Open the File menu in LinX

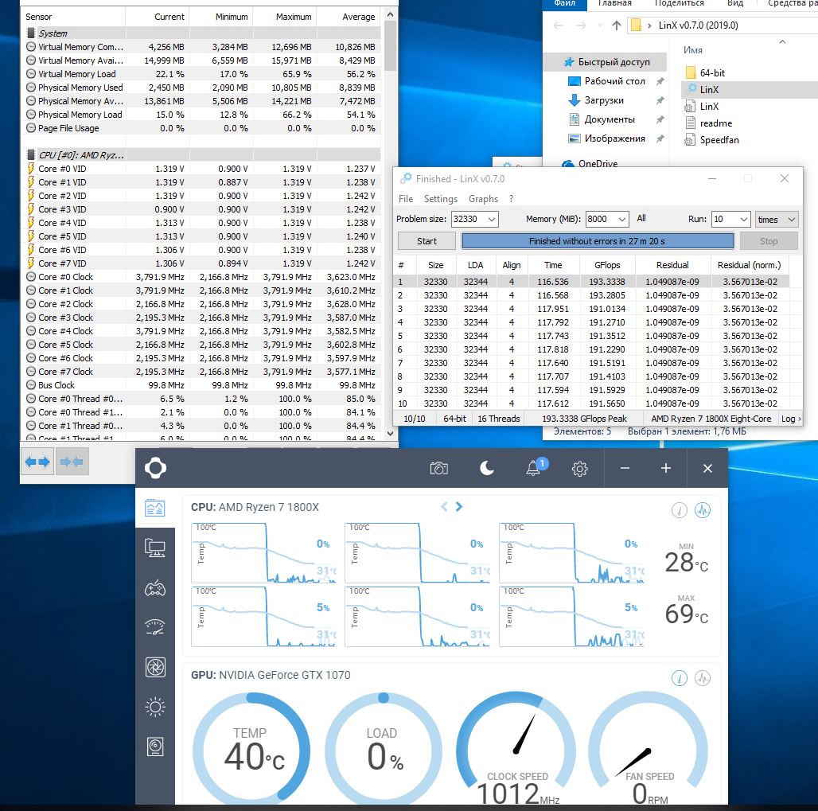coord(405,199)
